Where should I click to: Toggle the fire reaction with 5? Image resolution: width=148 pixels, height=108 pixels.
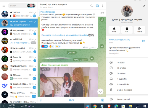[51, 46]
